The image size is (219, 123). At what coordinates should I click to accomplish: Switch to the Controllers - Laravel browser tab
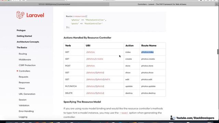pos(162,4)
